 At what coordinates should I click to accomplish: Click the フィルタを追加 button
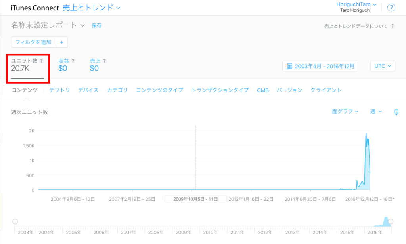click(x=33, y=42)
